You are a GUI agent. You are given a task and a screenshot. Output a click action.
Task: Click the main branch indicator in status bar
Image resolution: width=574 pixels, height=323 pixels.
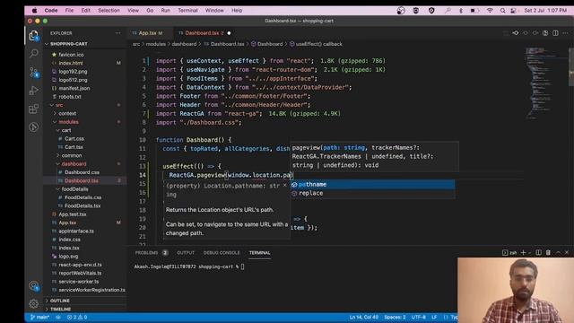tap(39, 317)
